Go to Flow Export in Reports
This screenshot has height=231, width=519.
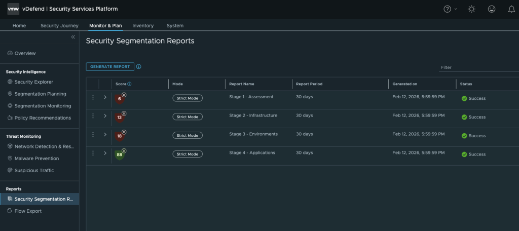click(x=28, y=211)
